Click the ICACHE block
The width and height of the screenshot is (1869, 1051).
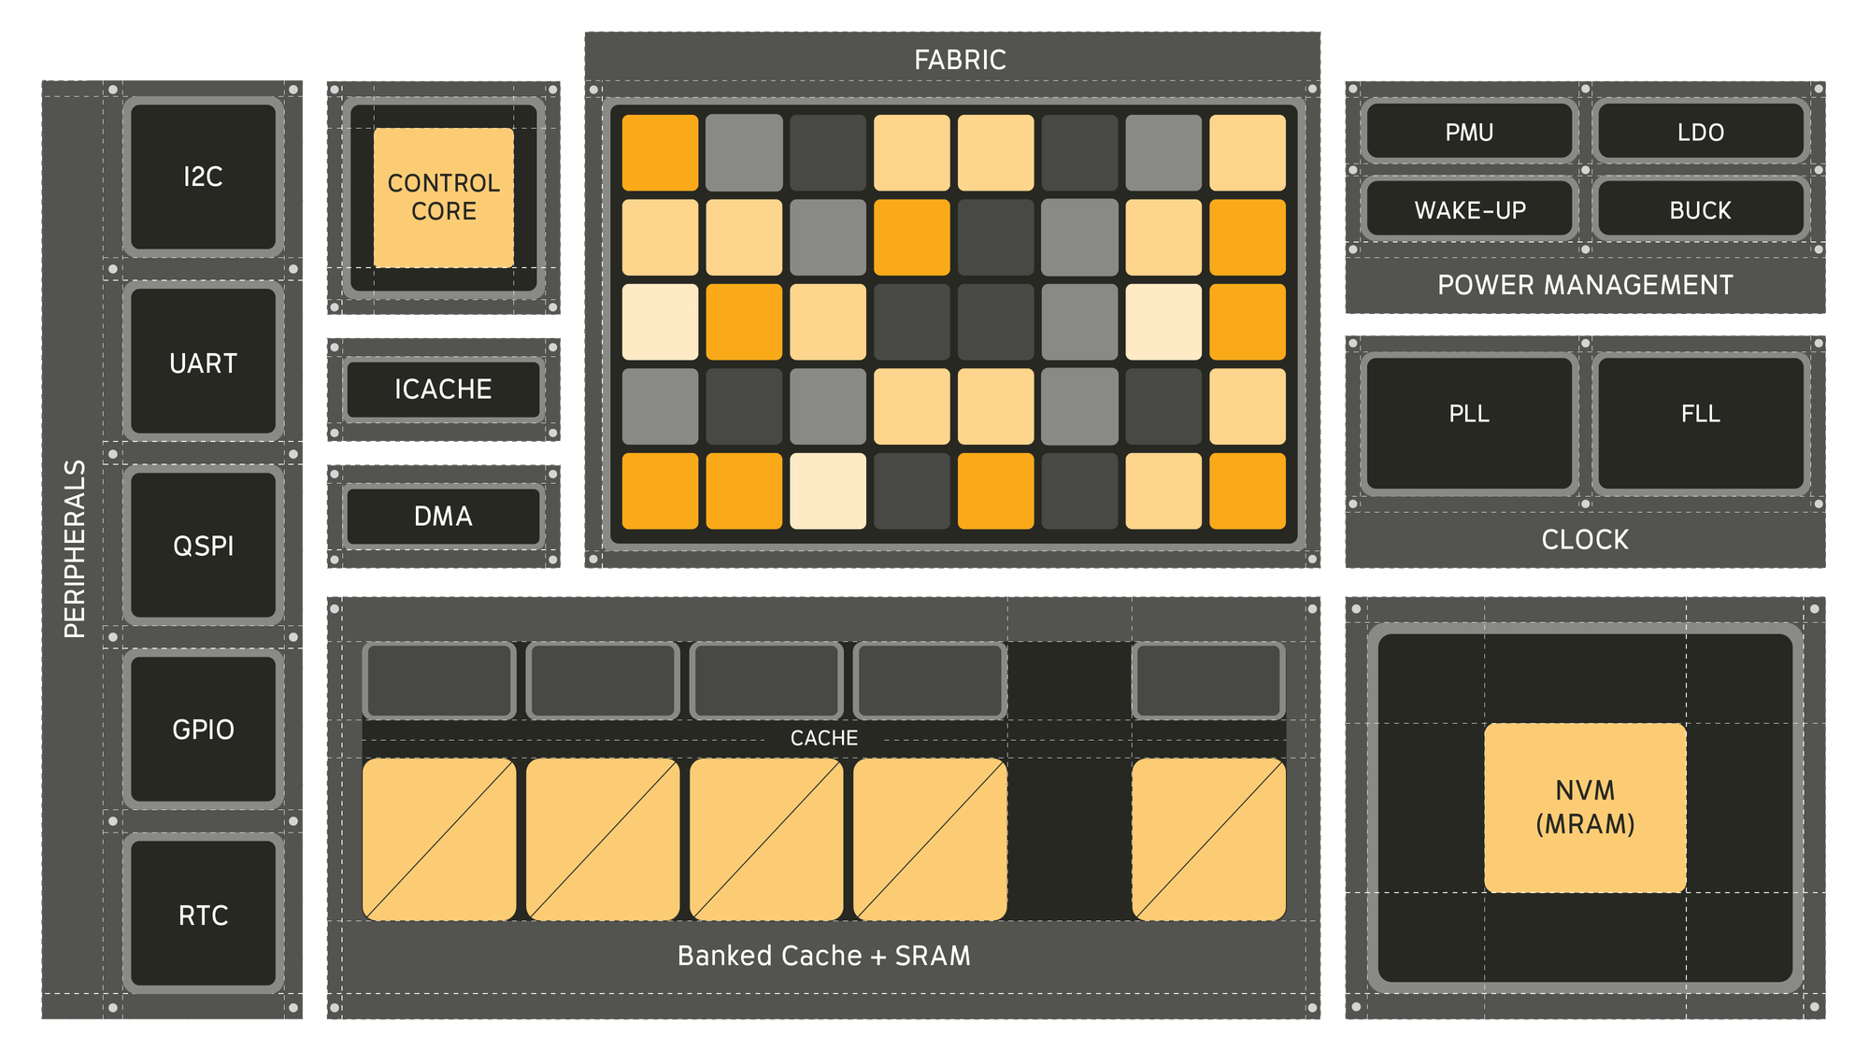click(443, 389)
